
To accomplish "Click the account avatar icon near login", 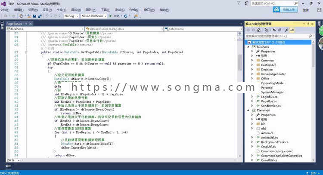I will click(319, 9).
